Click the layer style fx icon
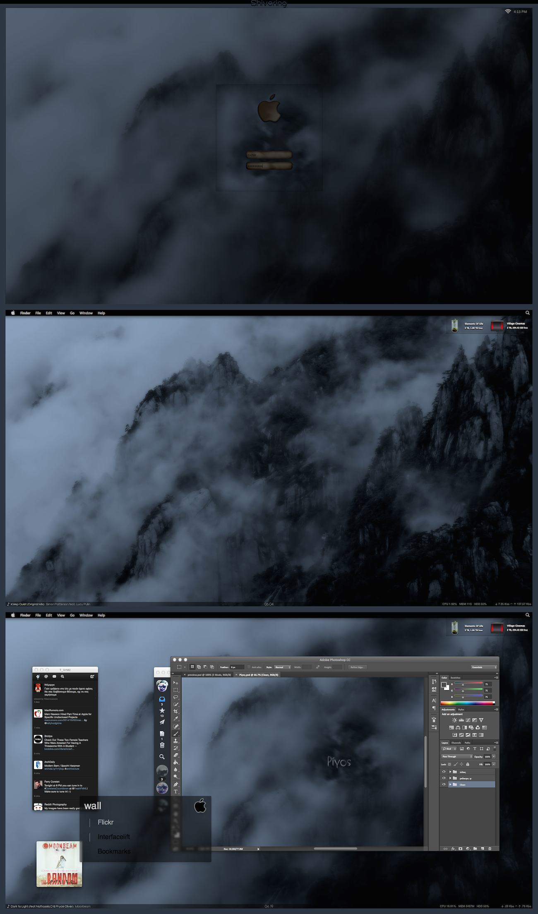Image resolution: width=538 pixels, height=914 pixels. tap(454, 849)
